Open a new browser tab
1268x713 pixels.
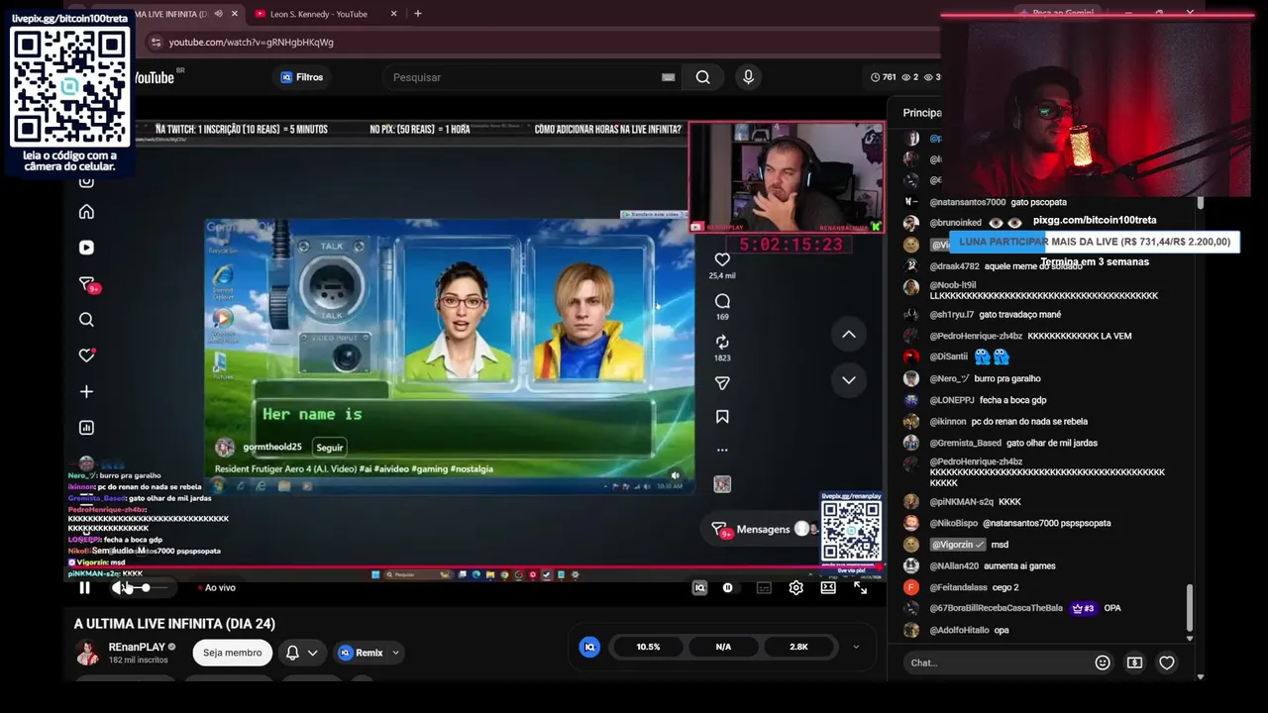(418, 14)
